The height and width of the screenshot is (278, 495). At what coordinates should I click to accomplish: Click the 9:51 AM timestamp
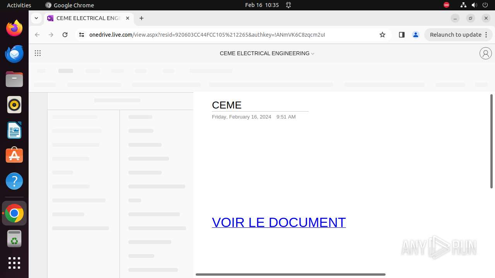pyautogui.click(x=286, y=117)
